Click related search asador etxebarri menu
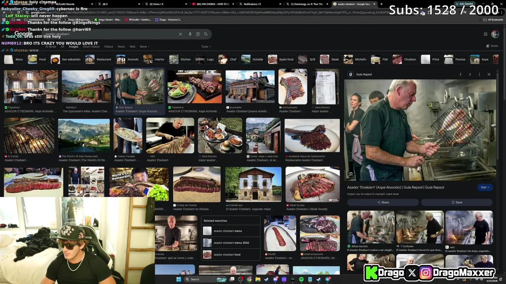 [231, 231]
